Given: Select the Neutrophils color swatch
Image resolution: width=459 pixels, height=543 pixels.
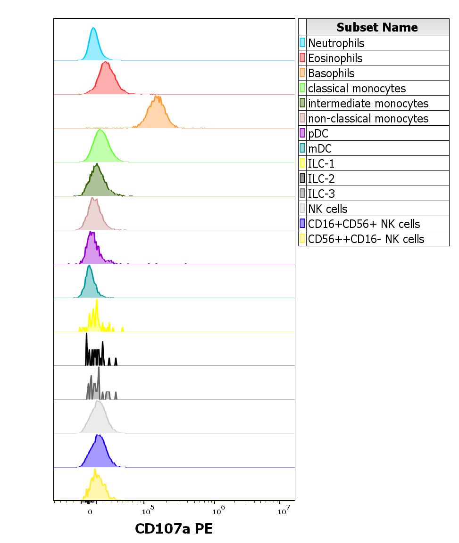Looking at the screenshot, I should [x=303, y=43].
